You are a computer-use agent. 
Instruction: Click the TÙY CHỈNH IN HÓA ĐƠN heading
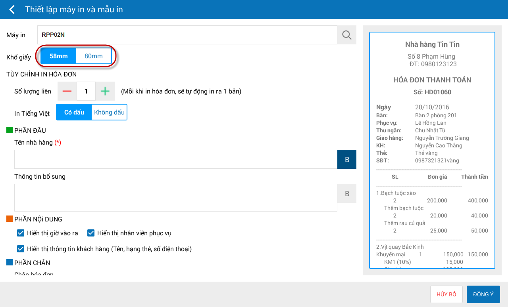click(x=42, y=74)
